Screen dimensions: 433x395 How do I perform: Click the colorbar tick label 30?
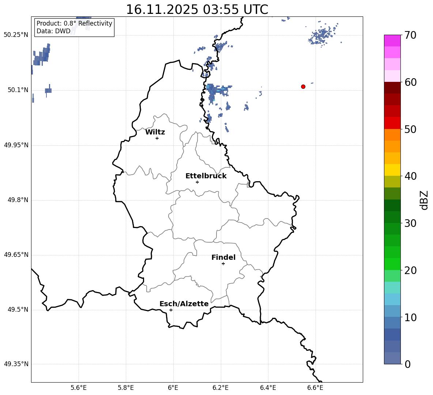(410, 223)
